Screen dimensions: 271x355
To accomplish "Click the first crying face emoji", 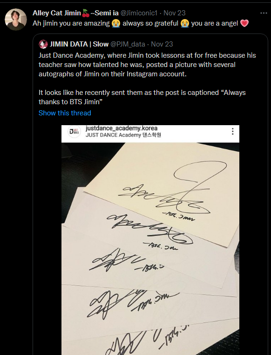I will pos(116,23).
